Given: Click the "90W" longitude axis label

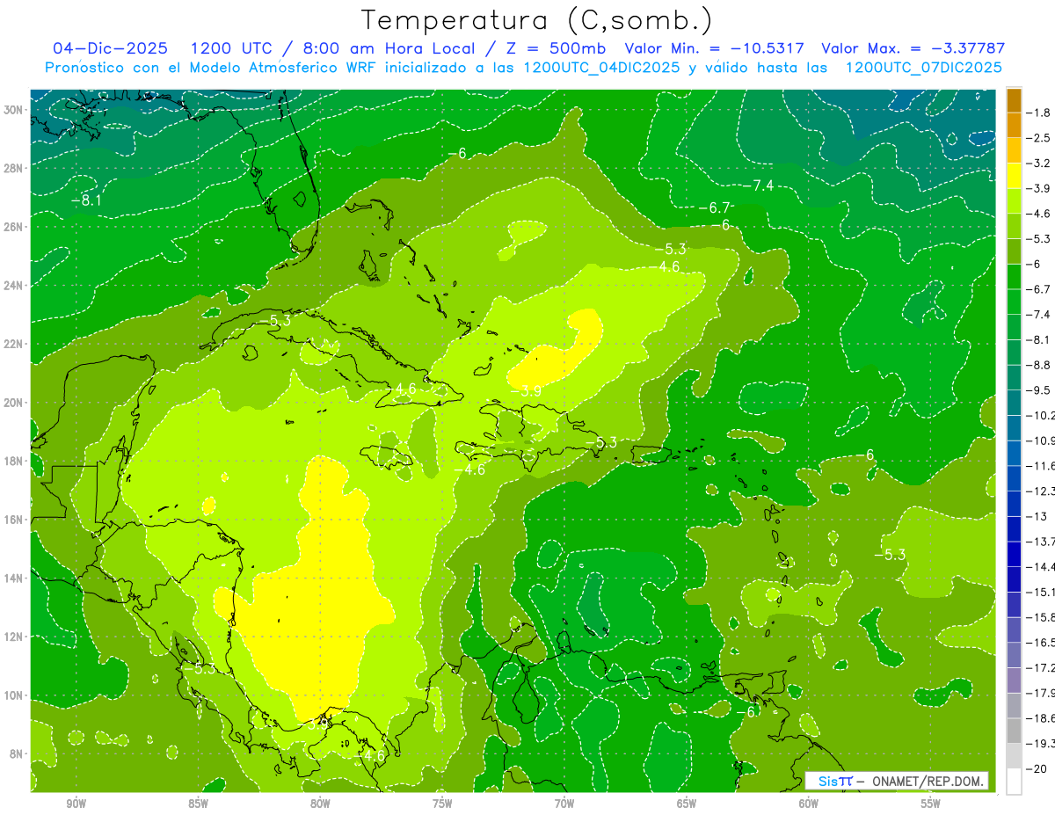Looking at the screenshot, I should [76, 803].
